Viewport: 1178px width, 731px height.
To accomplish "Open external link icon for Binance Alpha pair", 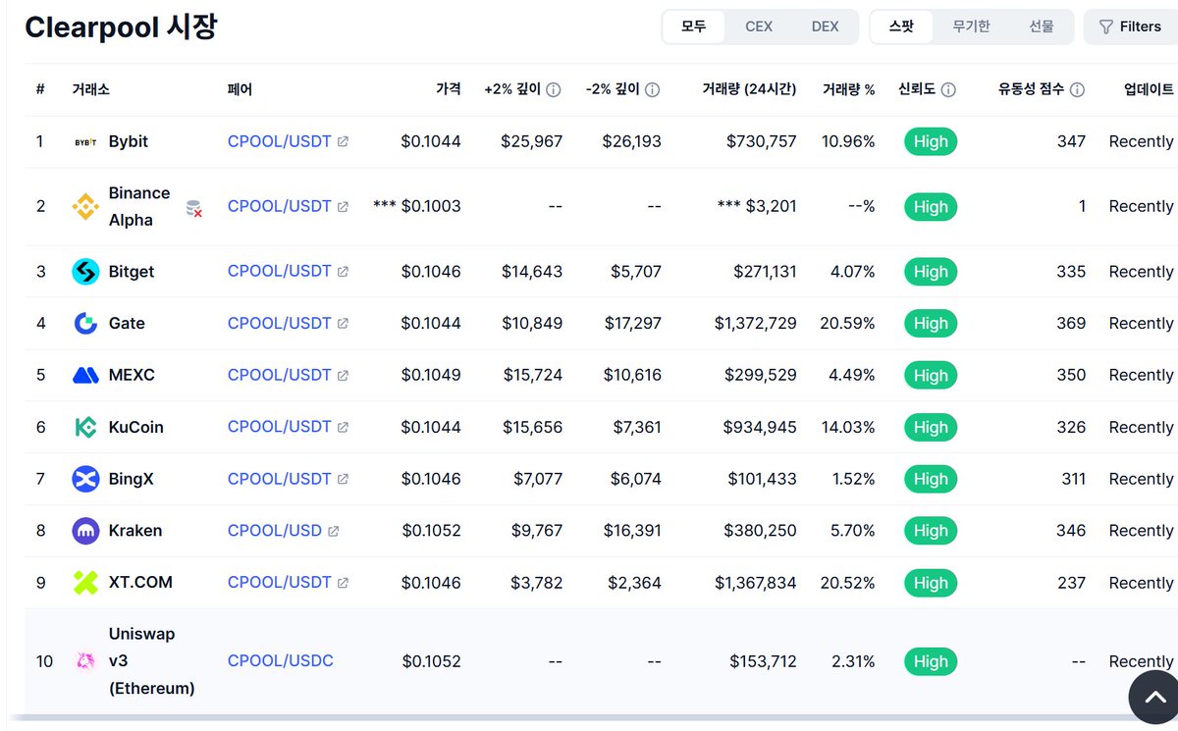I will pos(343,207).
